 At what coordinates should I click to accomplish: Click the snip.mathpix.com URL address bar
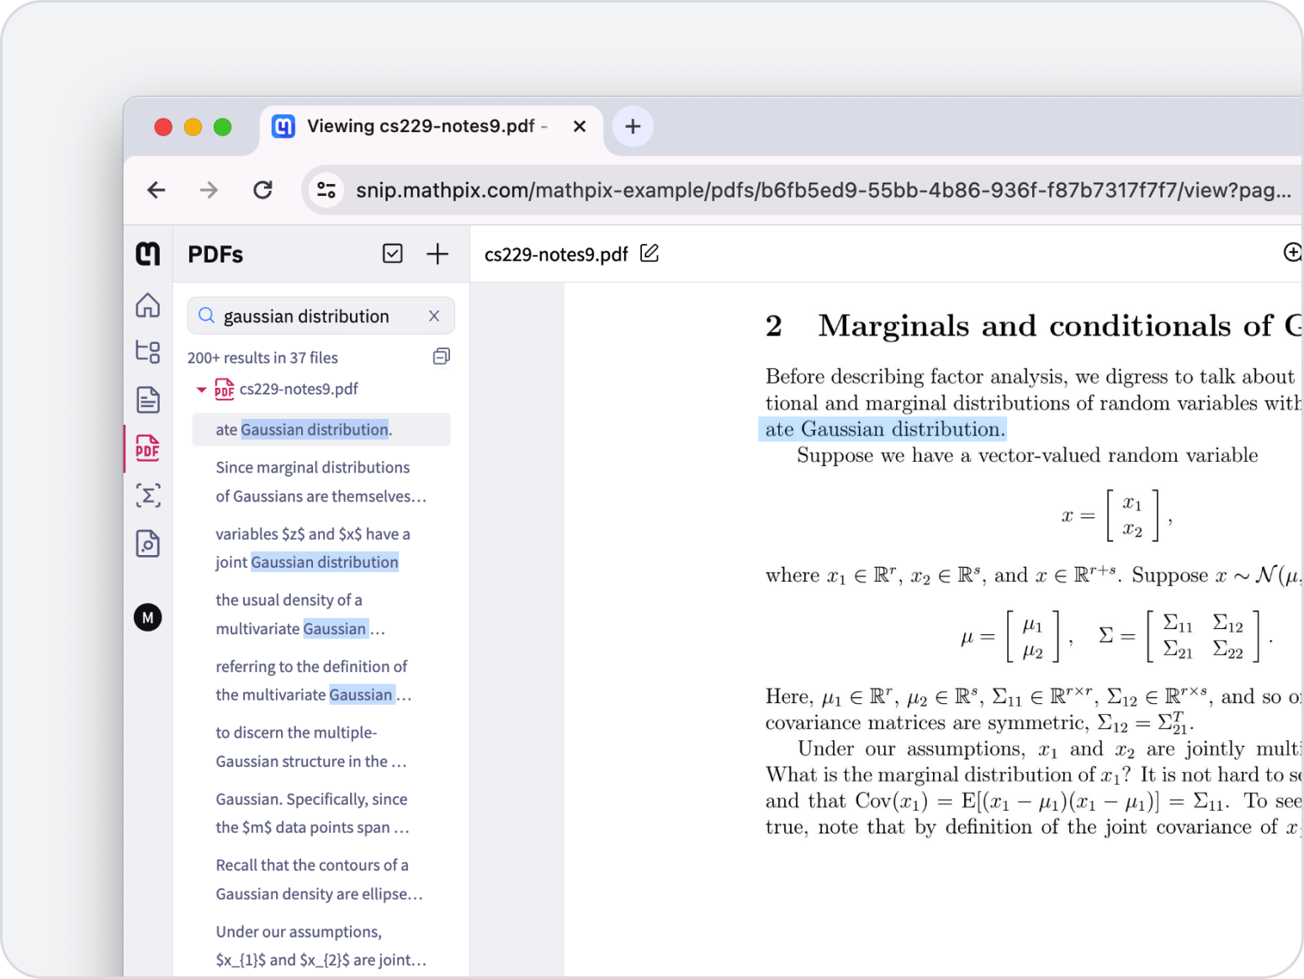tap(823, 190)
